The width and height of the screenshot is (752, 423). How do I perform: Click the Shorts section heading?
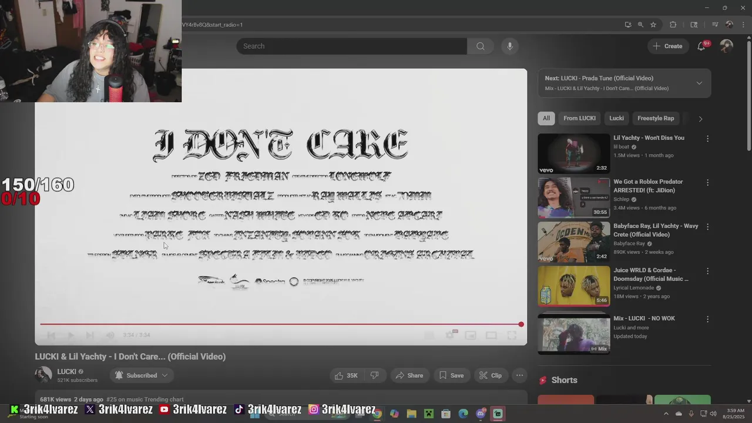point(564,380)
